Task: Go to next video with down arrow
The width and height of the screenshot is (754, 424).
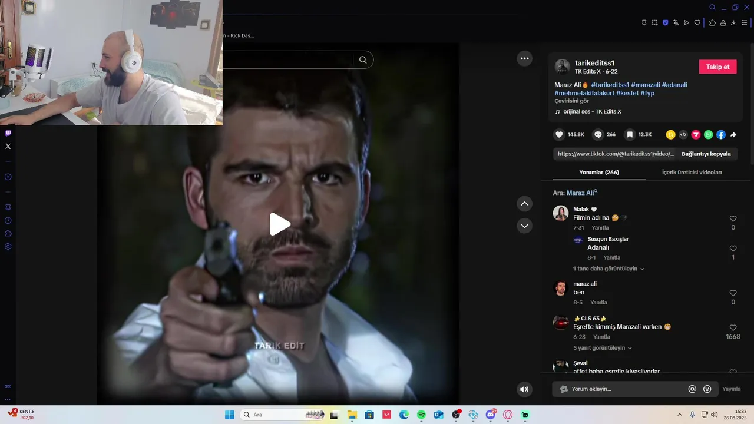Action: click(x=524, y=226)
